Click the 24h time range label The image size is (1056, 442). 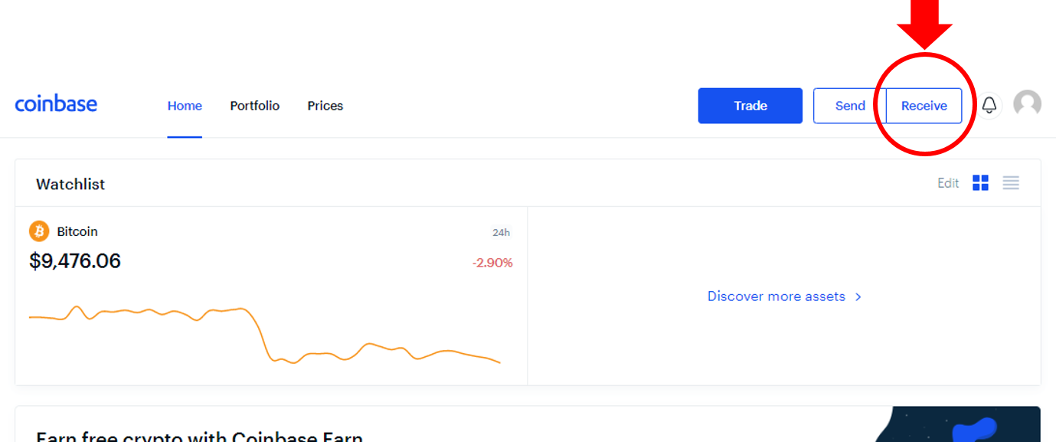coord(501,233)
